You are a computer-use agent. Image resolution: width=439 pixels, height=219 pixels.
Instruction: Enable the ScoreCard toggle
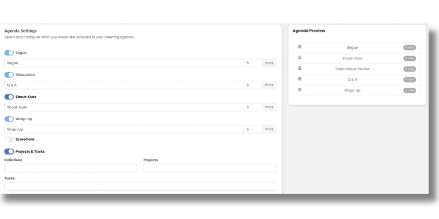coord(9,139)
